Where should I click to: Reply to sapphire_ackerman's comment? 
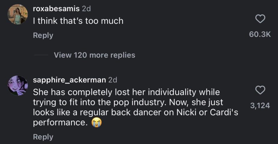coord(43,137)
